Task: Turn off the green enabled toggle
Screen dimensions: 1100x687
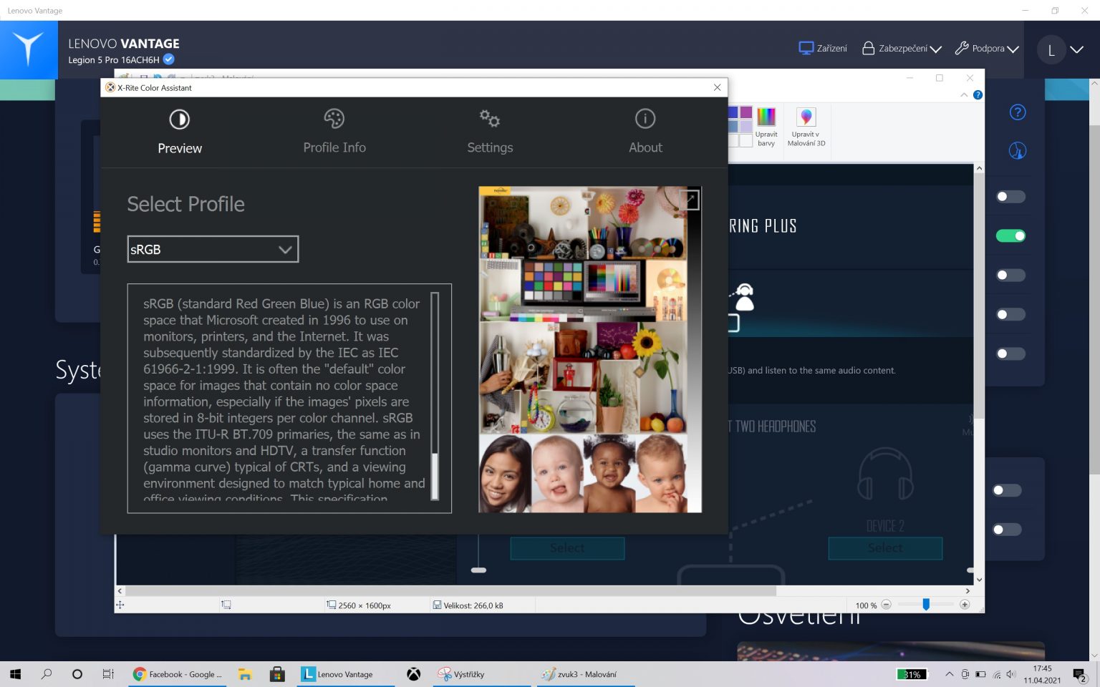Action: coord(1010,236)
